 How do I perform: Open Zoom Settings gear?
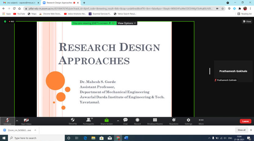(x=189, y=121)
